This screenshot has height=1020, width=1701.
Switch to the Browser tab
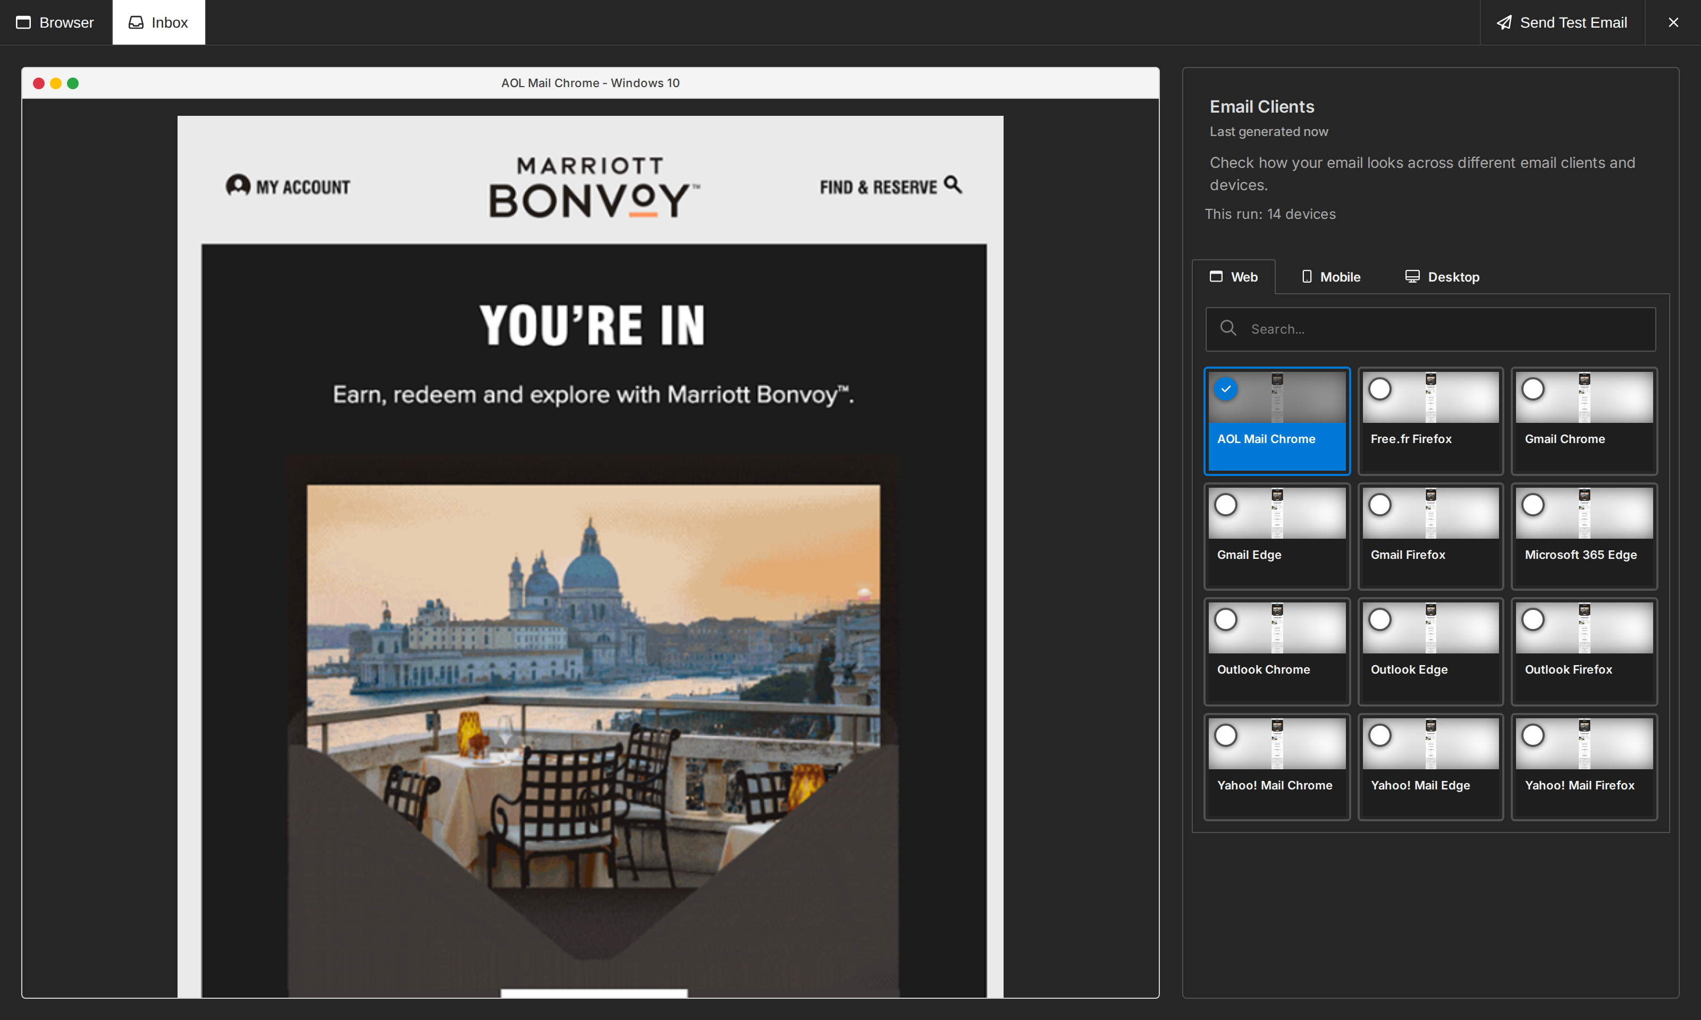55,22
